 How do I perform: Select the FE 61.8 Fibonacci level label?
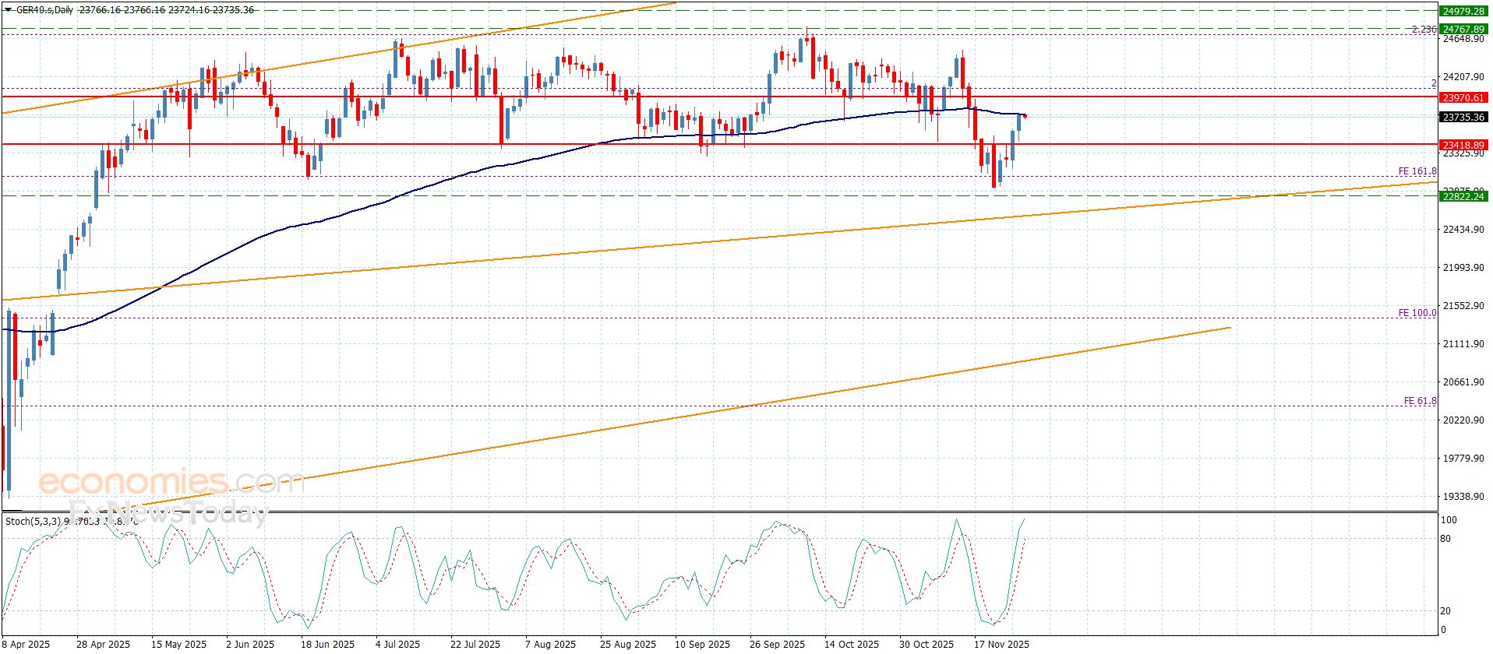tap(1420, 401)
